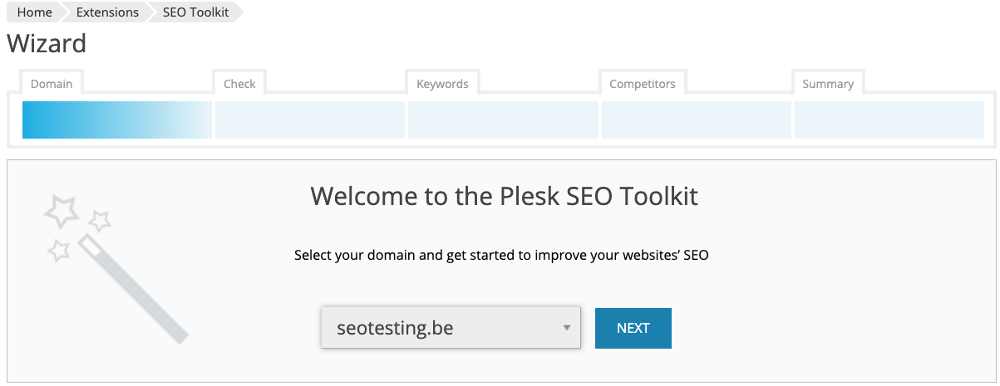Click the large star above the wand
Viewport: 1000px width, 386px height.
(x=62, y=212)
